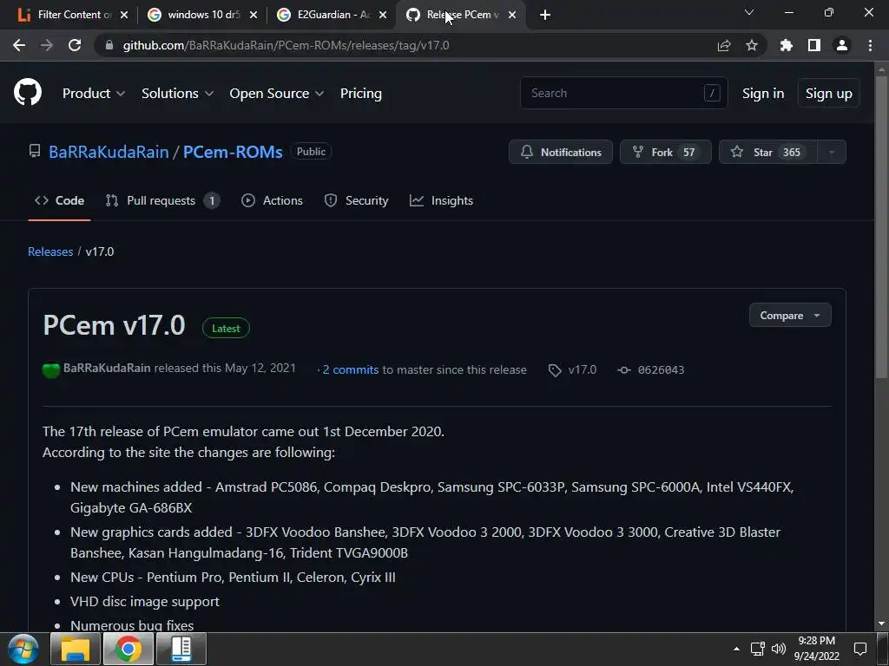
Task: Open the Compare dropdown
Action: click(790, 316)
